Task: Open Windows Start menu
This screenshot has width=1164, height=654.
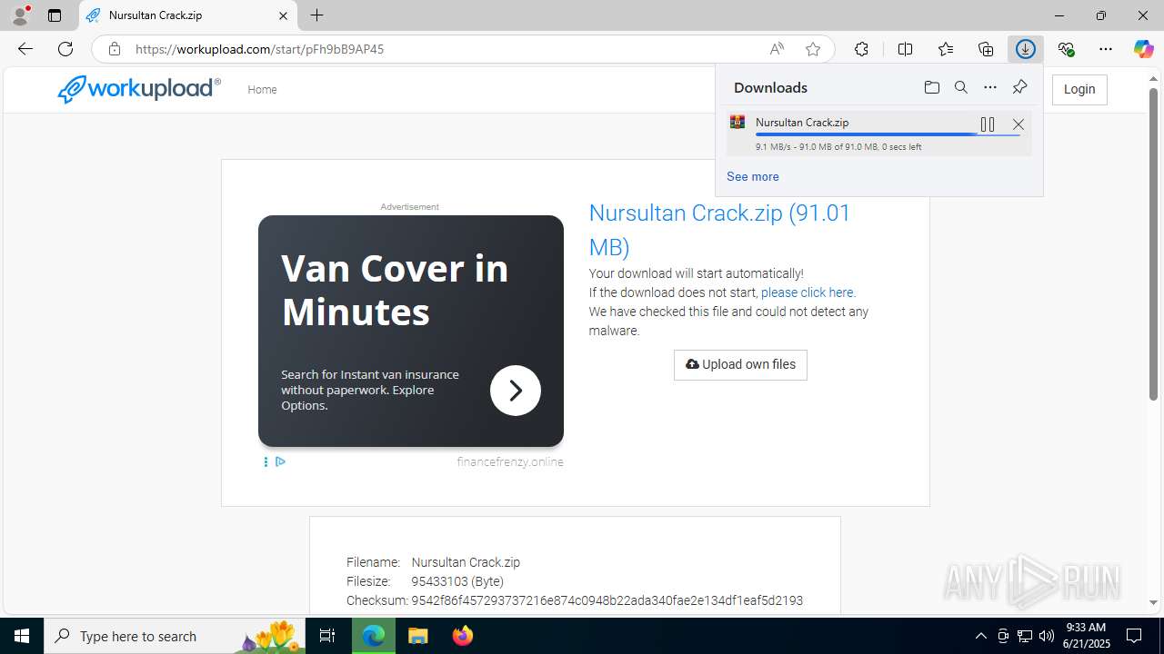Action: pyautogui.click(x=22, y=636)
